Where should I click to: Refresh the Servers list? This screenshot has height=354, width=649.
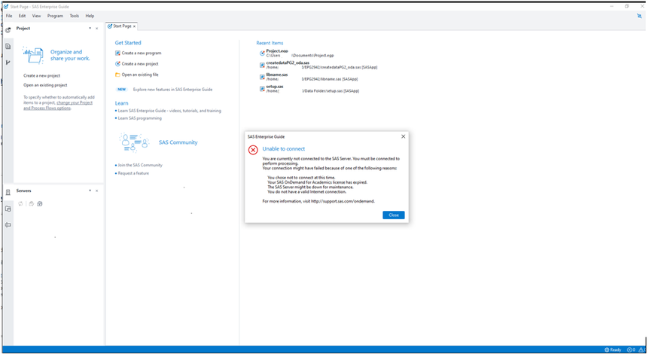(20, 203)
